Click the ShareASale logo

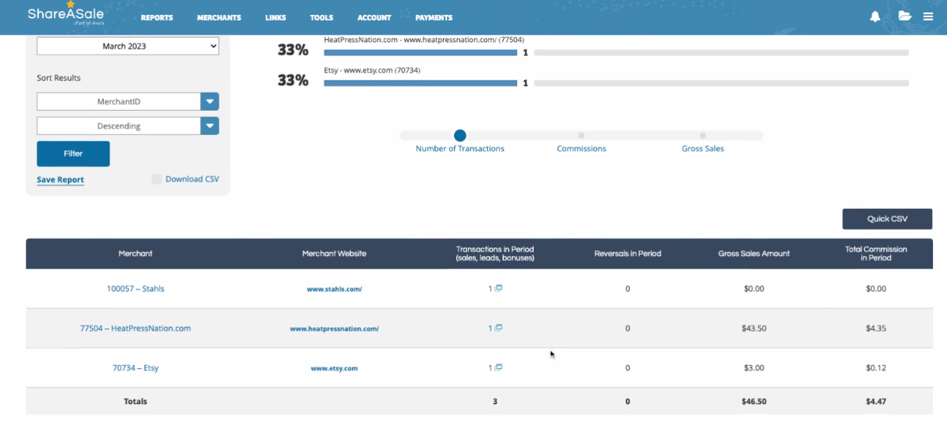66,13
